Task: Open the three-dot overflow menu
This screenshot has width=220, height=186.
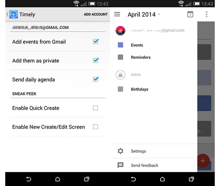Action: click(x=206, y=14)
